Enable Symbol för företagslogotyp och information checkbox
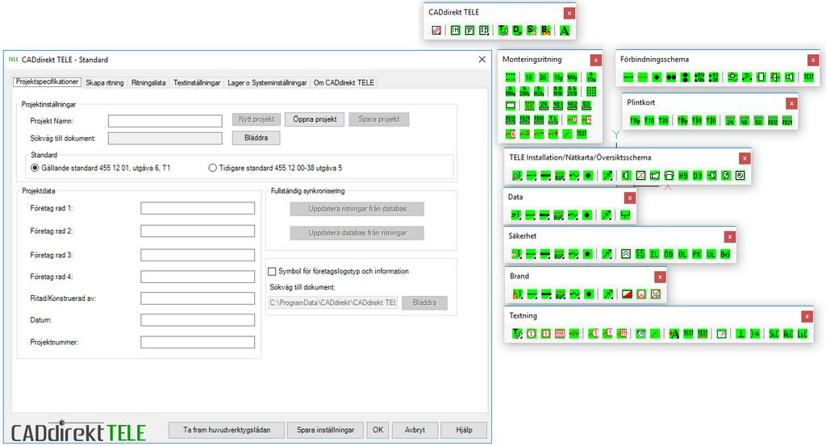 tap(272, 271)
